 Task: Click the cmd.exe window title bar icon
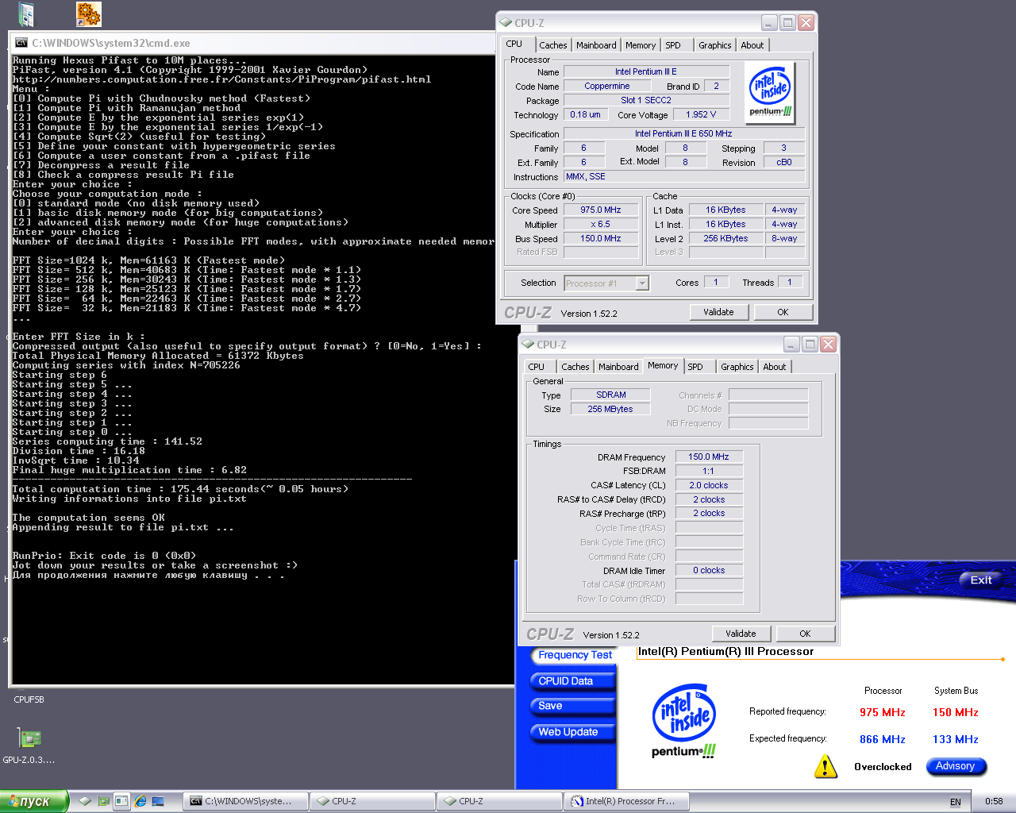point(21,43)
